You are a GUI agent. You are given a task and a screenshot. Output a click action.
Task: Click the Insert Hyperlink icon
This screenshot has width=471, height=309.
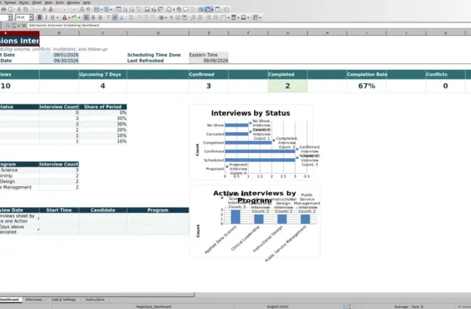[x=179, y=10]
